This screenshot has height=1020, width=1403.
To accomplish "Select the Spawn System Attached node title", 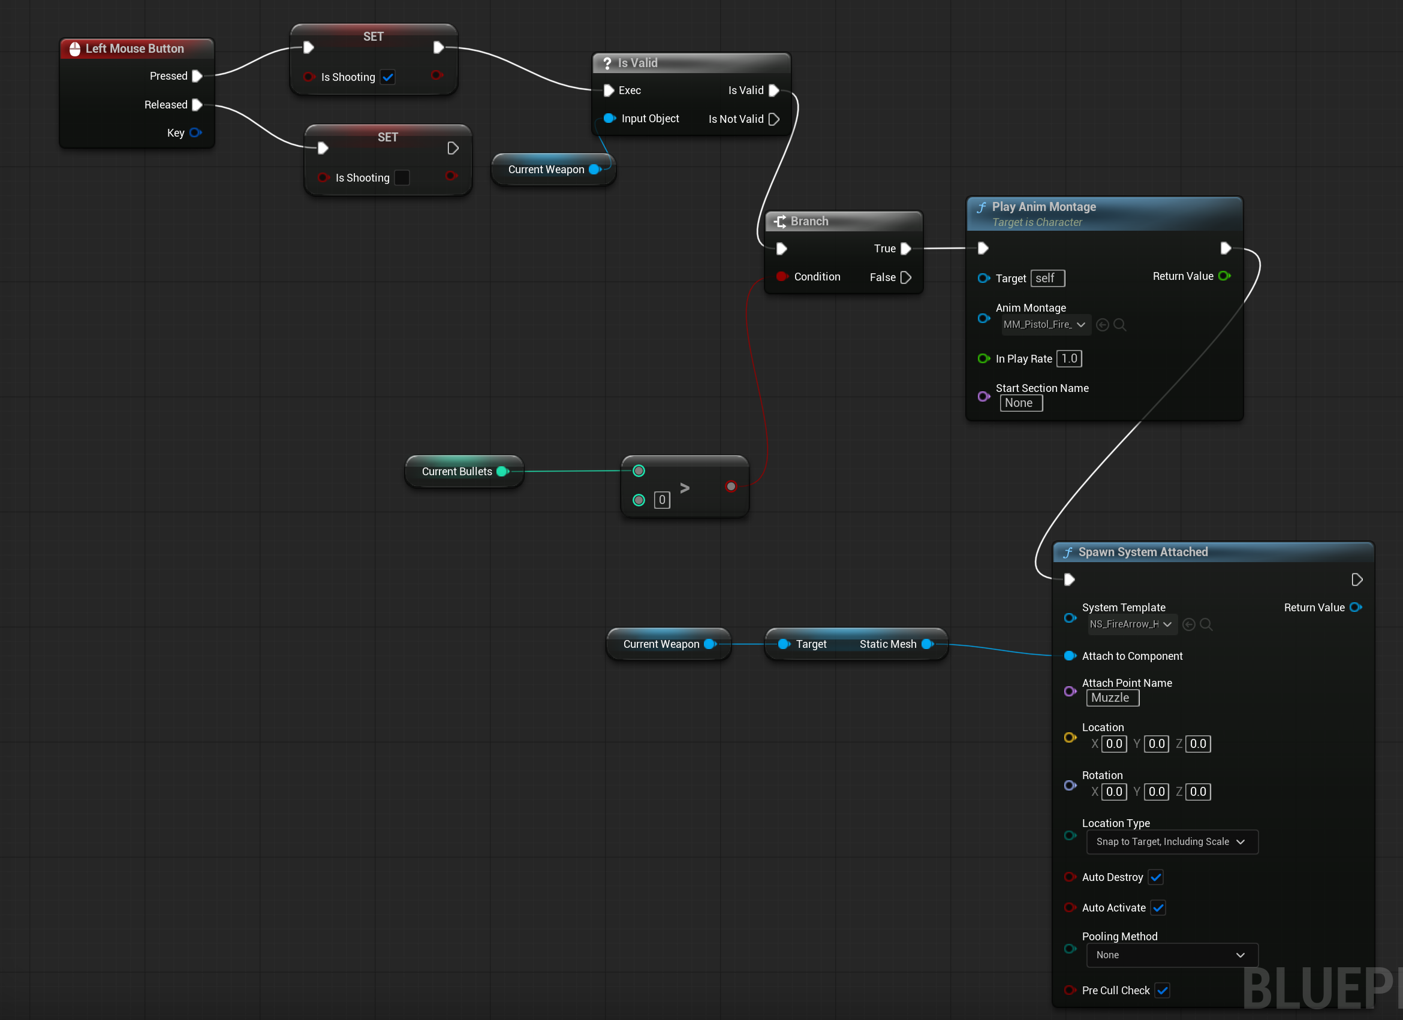I will click(1143, 552).
